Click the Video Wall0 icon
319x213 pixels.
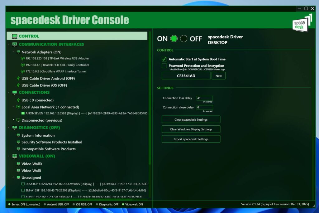[18, 164]
